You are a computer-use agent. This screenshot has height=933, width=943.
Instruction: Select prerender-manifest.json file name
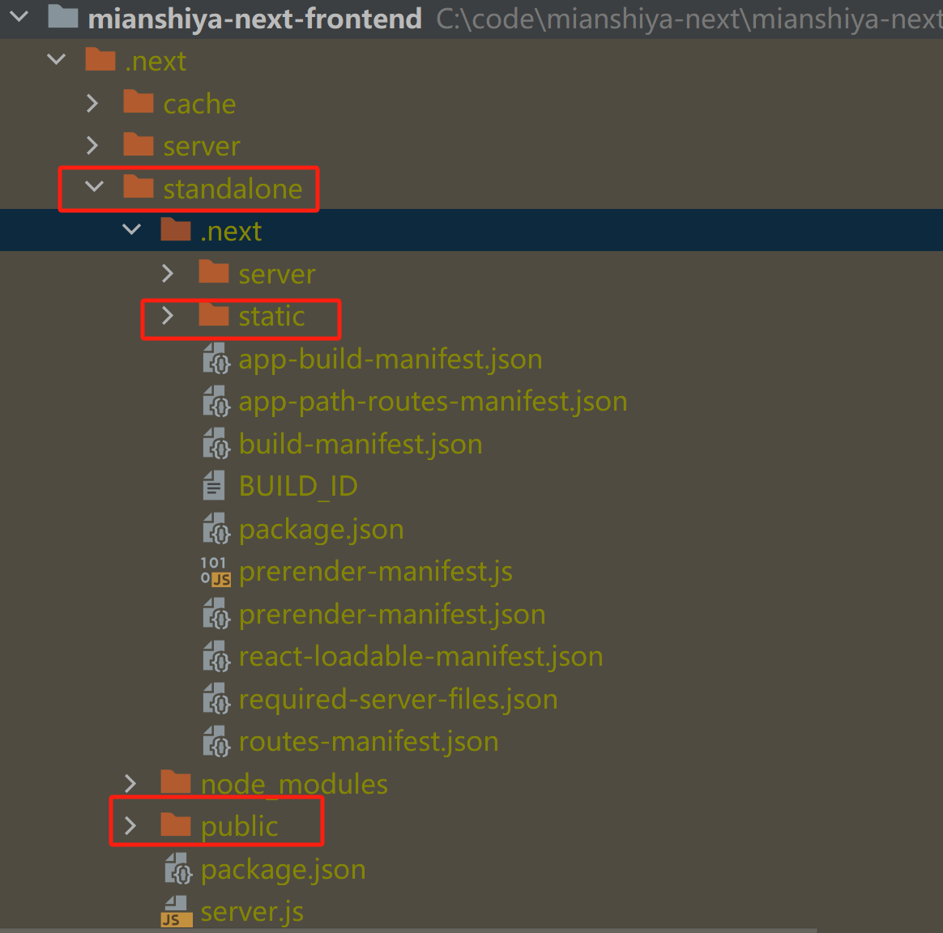(x=392, y=615)
